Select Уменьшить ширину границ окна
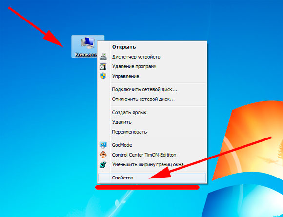This screenshot has width=283, height=217. pyautogui.click(x=152, y=164)
